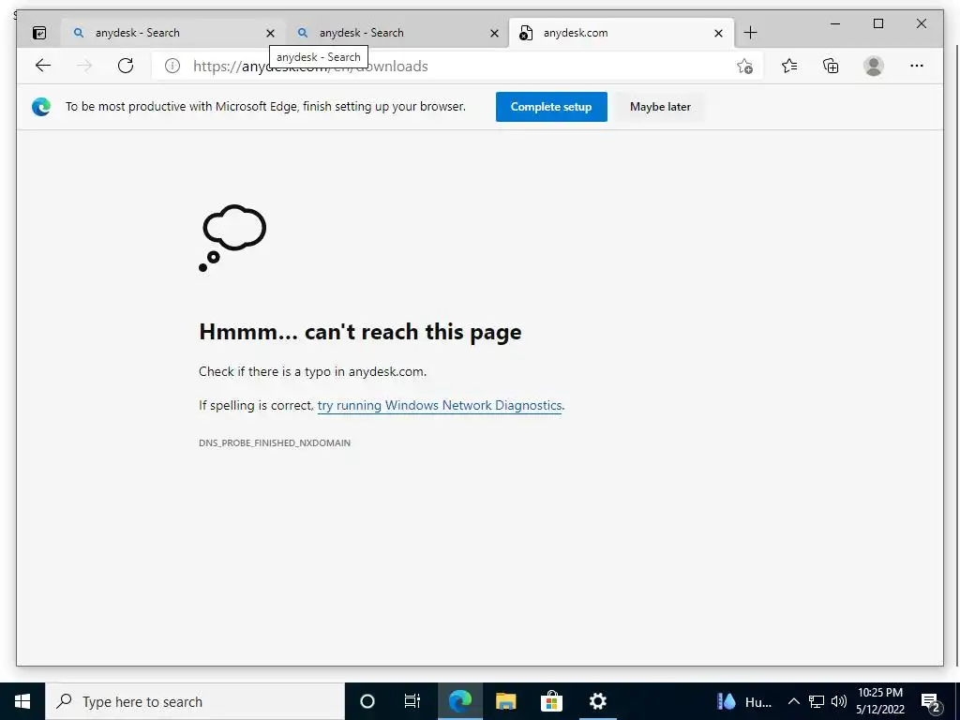This screenshot has height=720, width=960.
Task: Open the user profile menu
Action: pyautogui.click(x=874, y=66)
